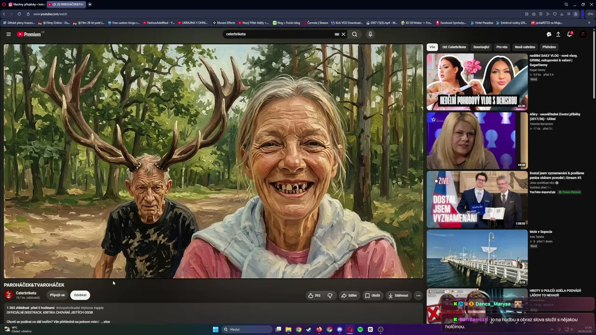The image size is (596, 335).
Task: Select the Nově nahráno filter chip
Action: click(525, 47)
